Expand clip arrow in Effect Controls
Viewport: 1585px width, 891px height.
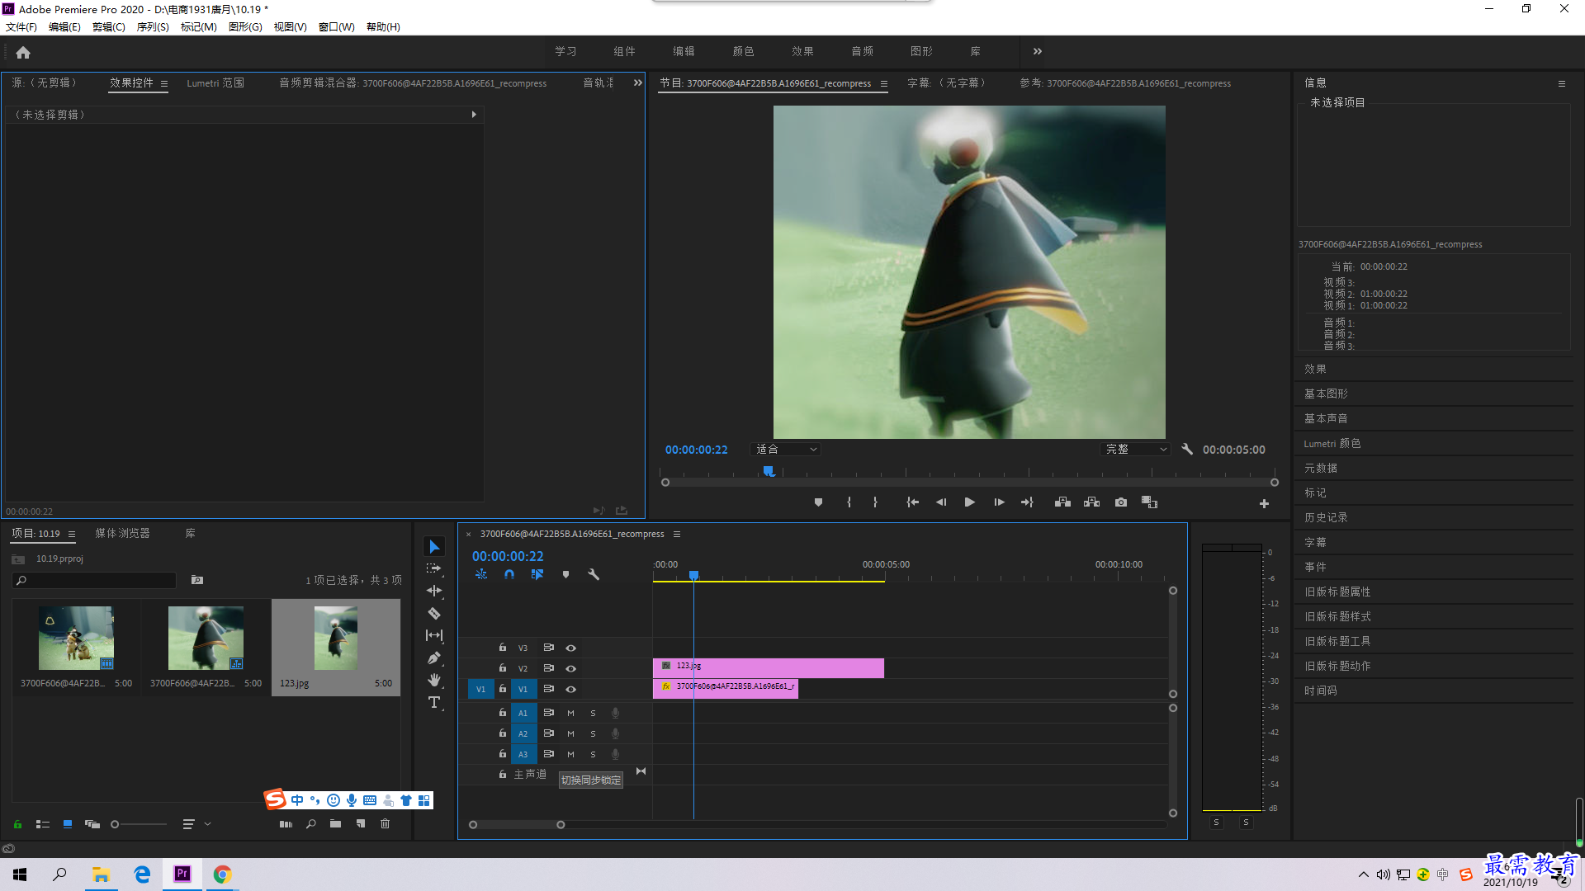[x=474, y=115]
